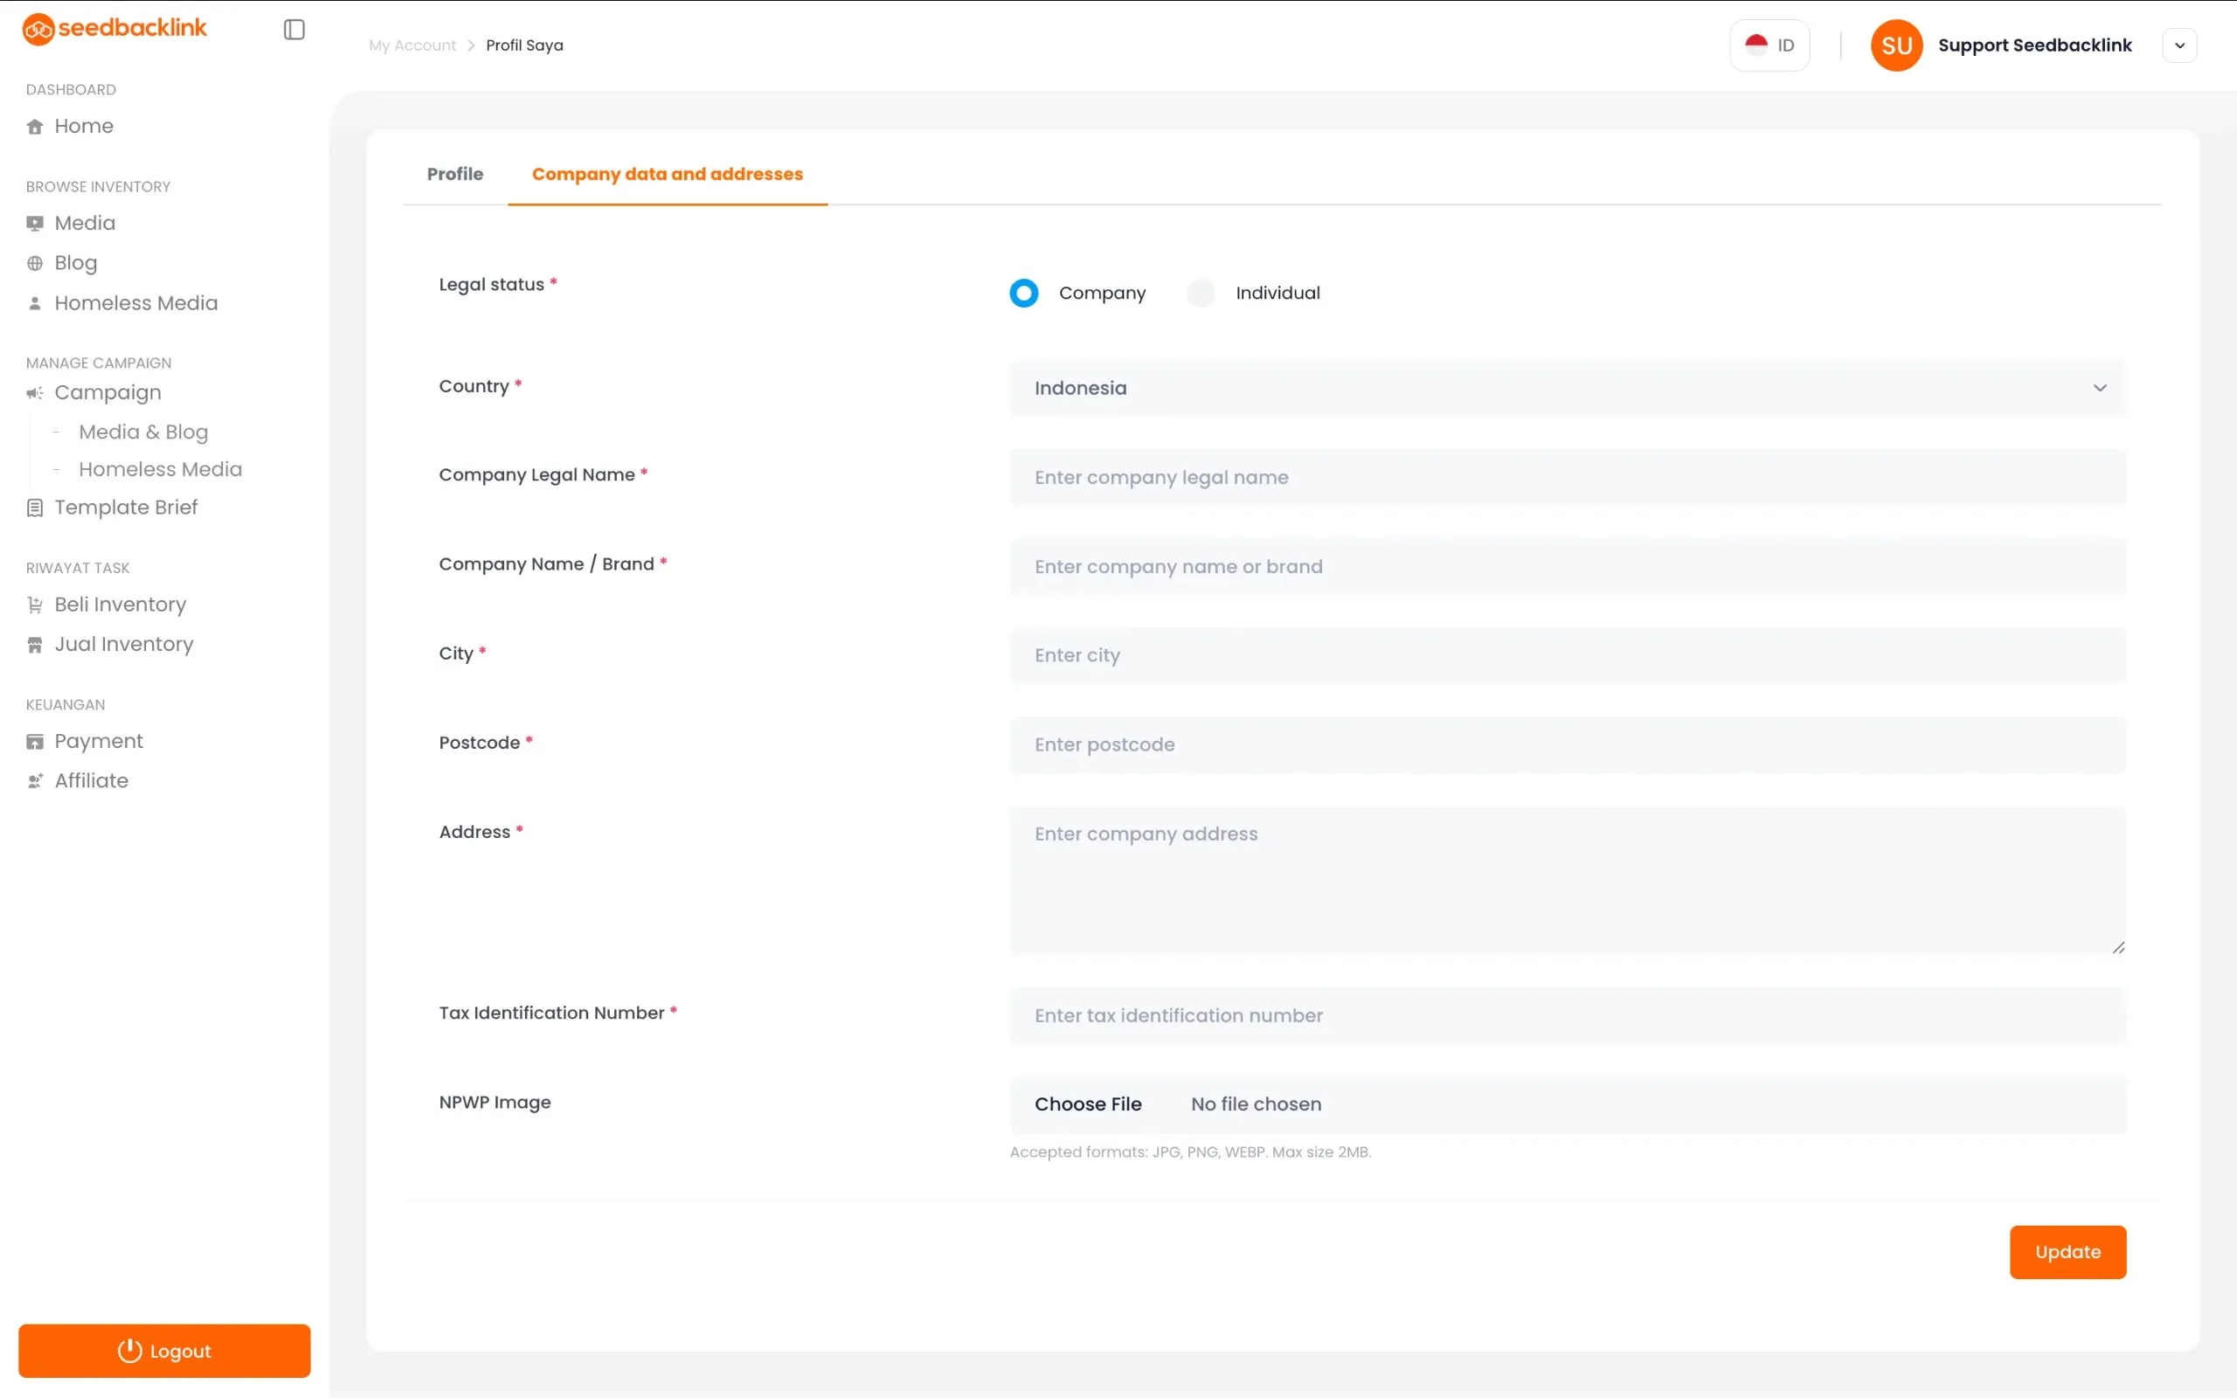Click the Address textarea resize handle

coord(2119,947)
